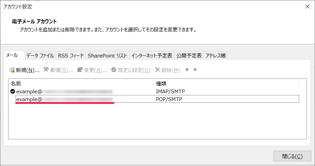Screen dimensions: 315x166
Task: Click the Change (変更) account icon
Action: pyautogui.click(x=80, y=70)
